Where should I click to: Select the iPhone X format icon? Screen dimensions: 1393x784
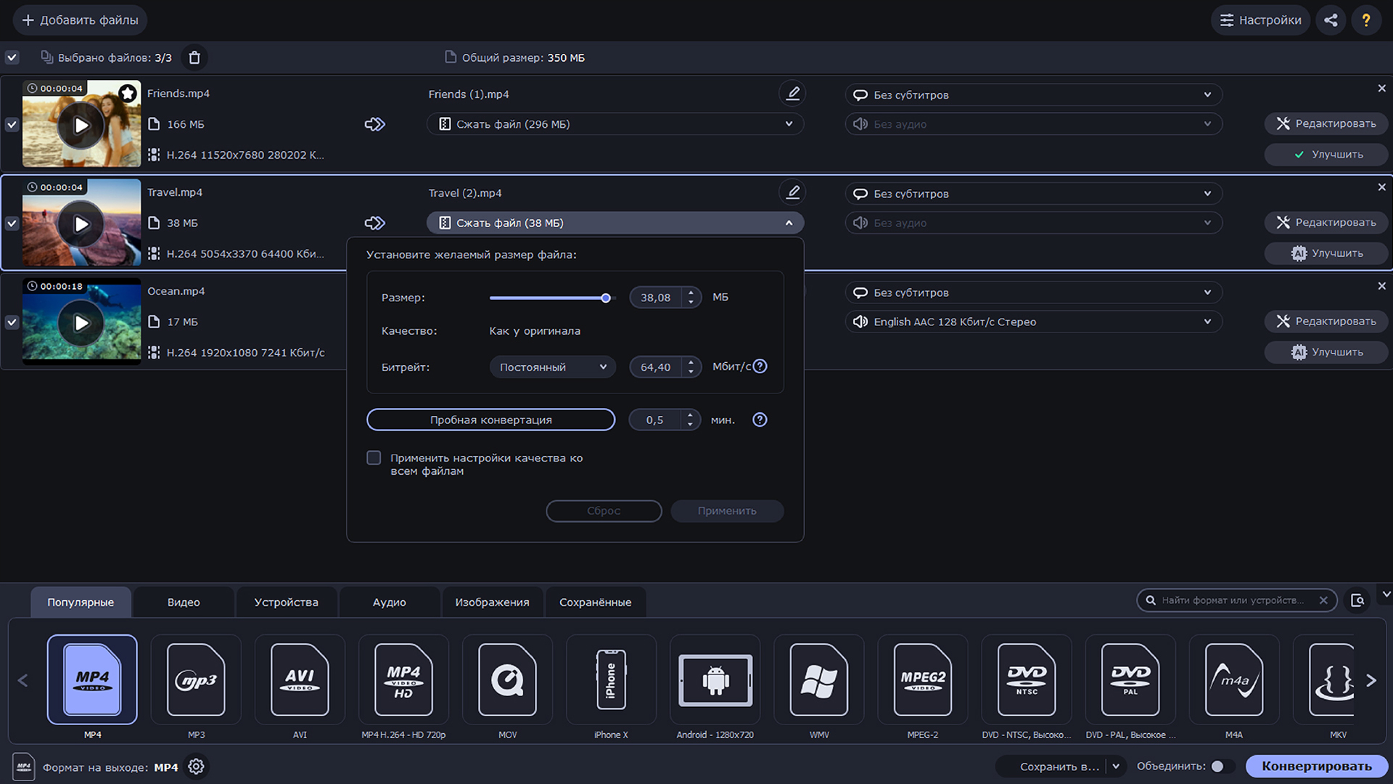click(611, 680)
